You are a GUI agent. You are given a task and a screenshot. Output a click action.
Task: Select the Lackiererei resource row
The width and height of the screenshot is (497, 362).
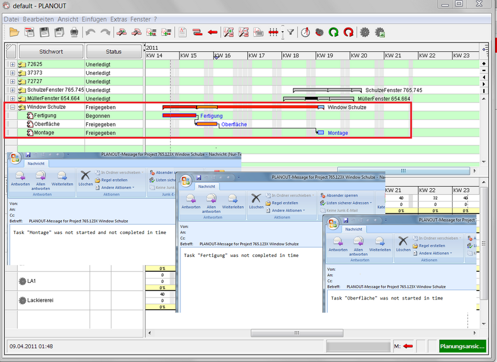click(x=74, y=300)
